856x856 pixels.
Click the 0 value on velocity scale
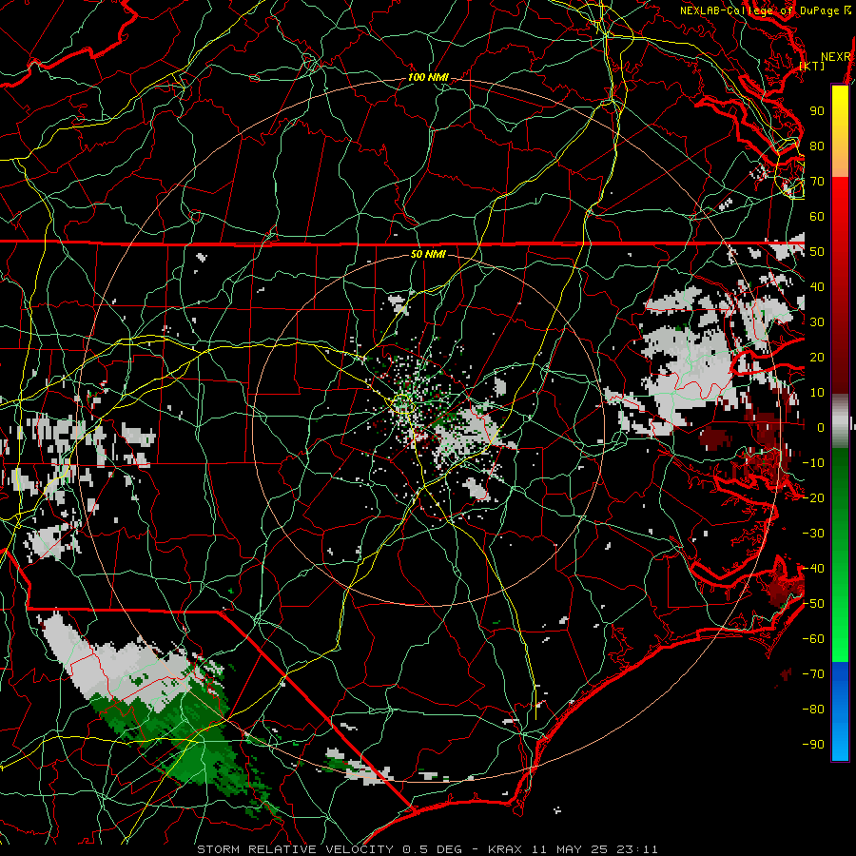pyautogui.click(x=821, y=428)
